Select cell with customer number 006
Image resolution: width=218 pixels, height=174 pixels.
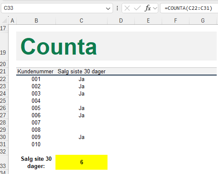pyautogui.click(x=36, y=115)
